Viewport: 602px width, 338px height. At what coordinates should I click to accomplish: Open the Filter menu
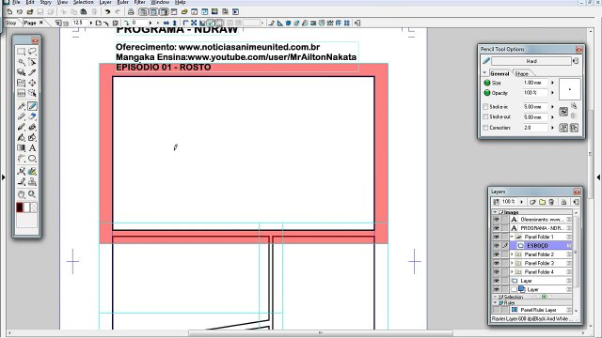click(x=140, y=2)
